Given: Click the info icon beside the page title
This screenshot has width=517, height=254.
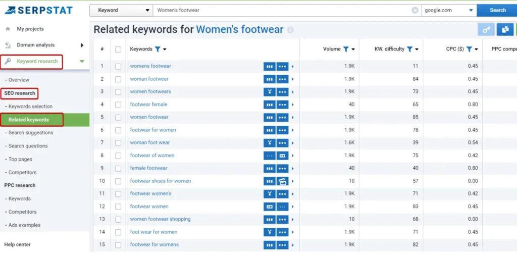Looking at the screenshot, I should pos(290,30).
